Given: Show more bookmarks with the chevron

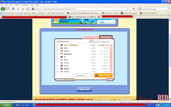Looking at the screenshot, I should tap(169, 13).
